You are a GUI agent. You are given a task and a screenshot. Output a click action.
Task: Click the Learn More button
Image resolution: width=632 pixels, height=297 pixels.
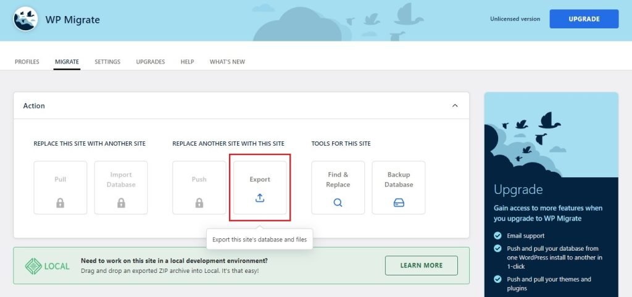pos(421,266)
